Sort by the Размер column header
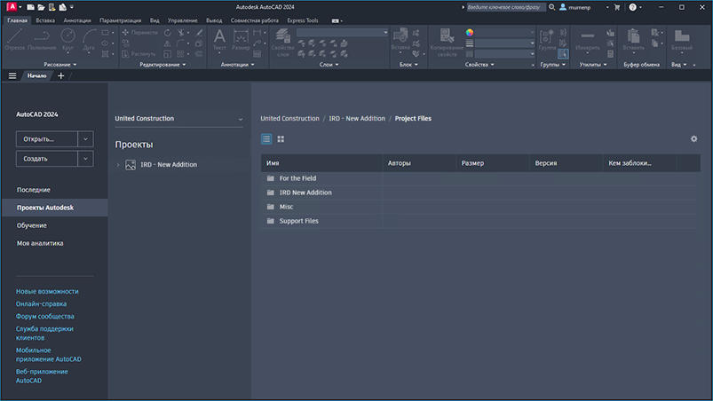 493,163
